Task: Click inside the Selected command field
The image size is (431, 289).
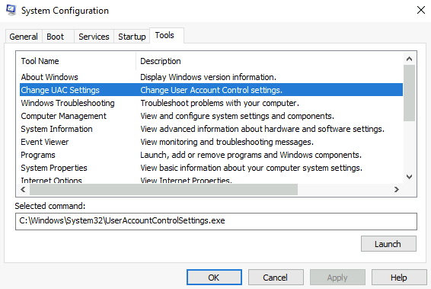Action: pyautogui.click(x=216, y=221)
